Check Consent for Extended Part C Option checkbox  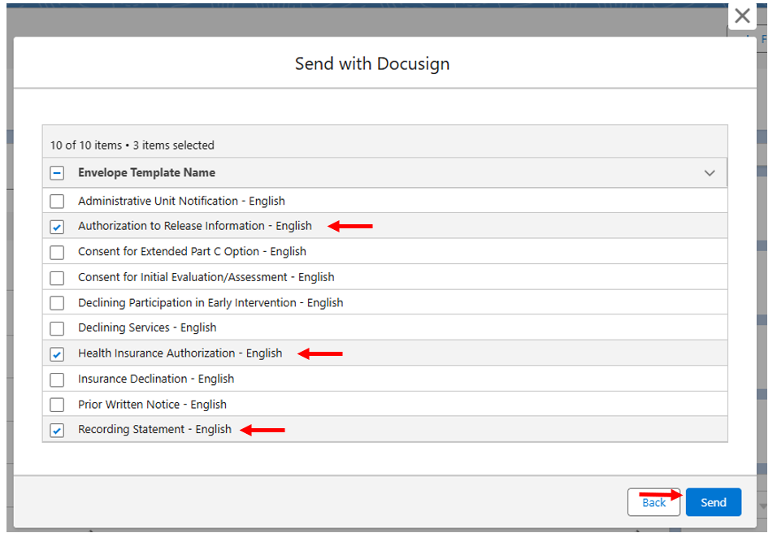coord(57,252)
